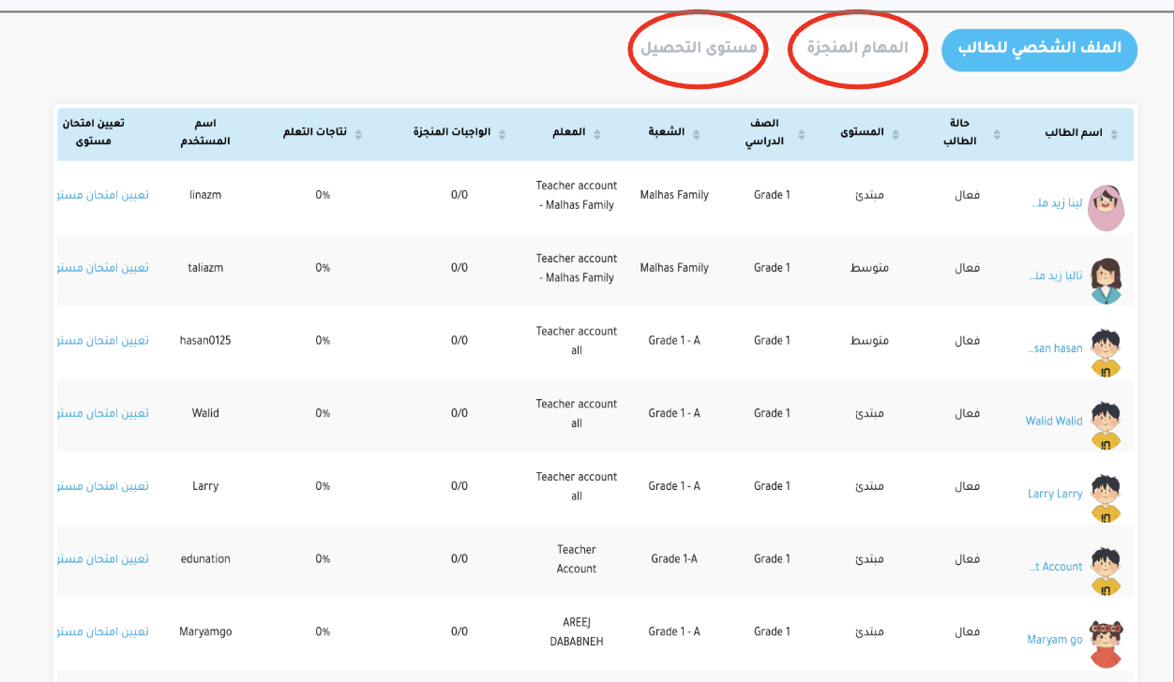Image resolution: width=1174 pixels, height=682 pixels.
Task: Open Larry Larry student name link
Action: pyautogui.click(x=1055, y=495)
